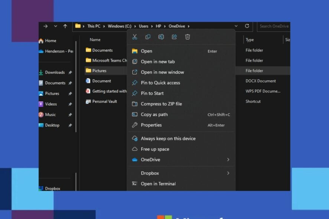Delete the Pictures folder with the trash icon
The width and height of the screenshot is (329, 219).
coord(188,37)
